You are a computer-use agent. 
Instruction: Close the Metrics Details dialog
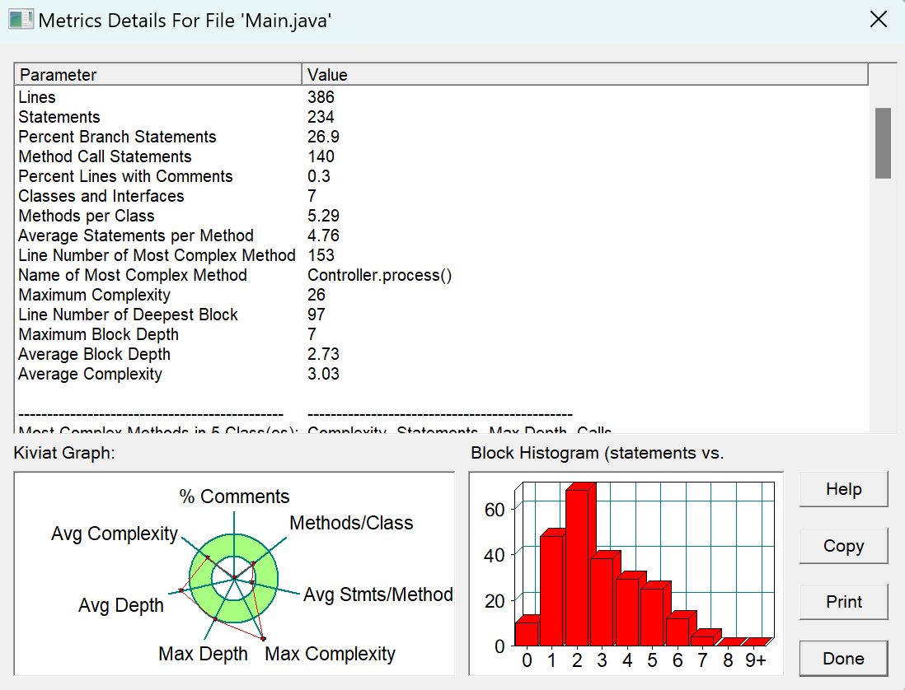coord(879,20)
